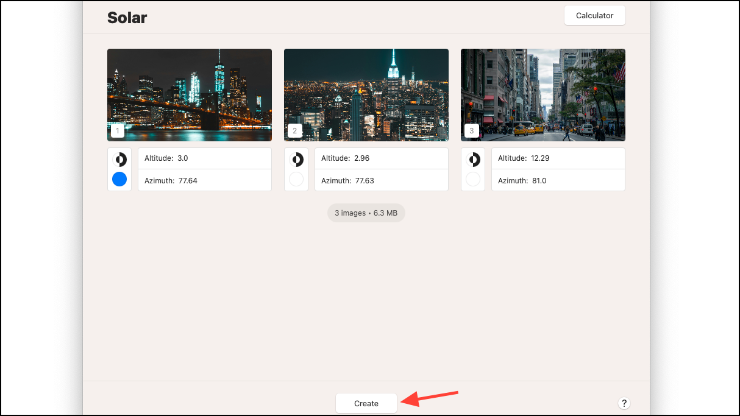Select the daytime street with taxis thumbnail
Image resolution: width=740 pixels, height=416 pixels.
[543, 95]
